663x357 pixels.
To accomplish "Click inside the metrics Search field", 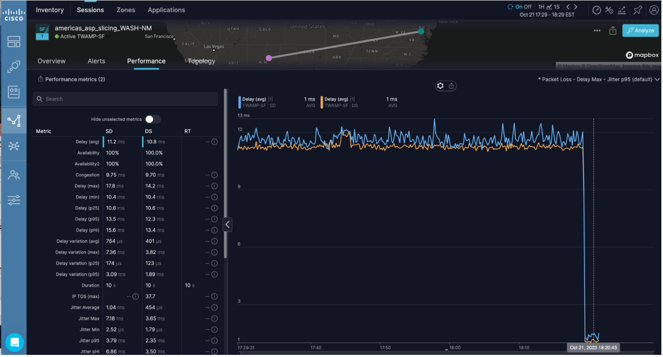I will point(125,99).
